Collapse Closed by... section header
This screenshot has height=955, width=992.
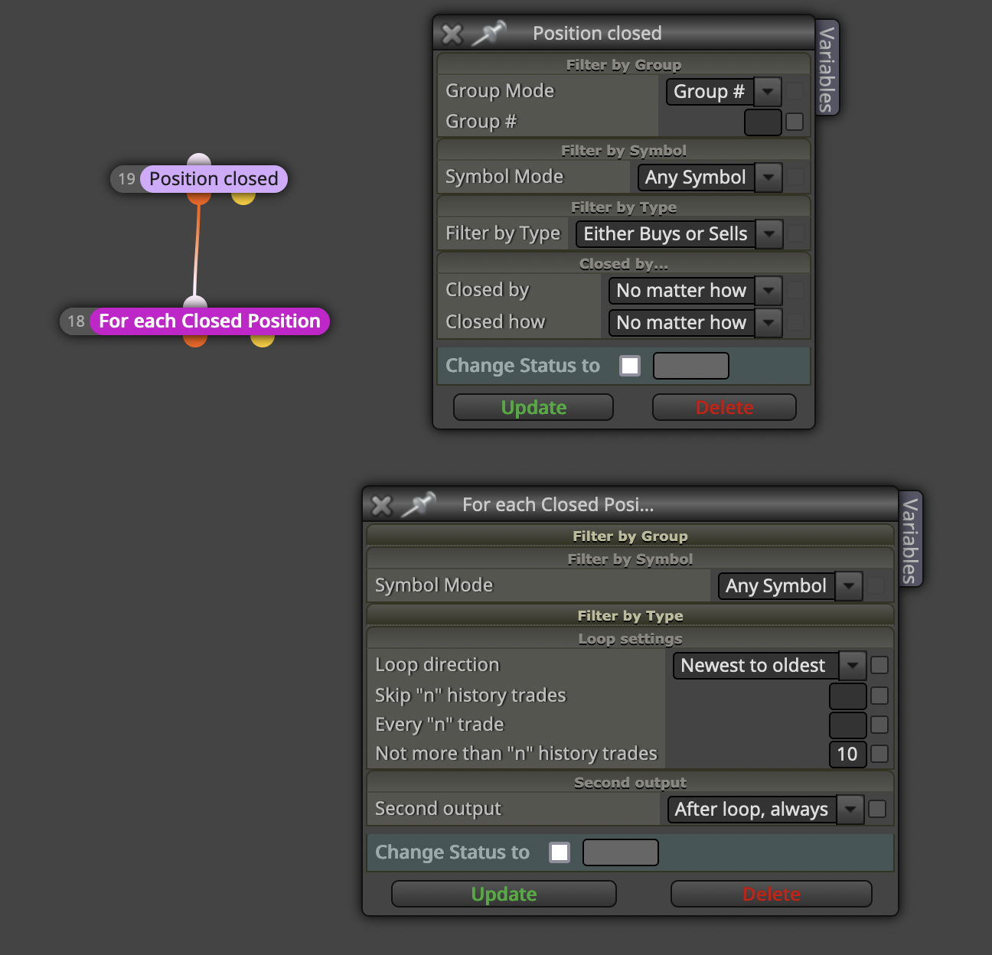click(624, 263)
